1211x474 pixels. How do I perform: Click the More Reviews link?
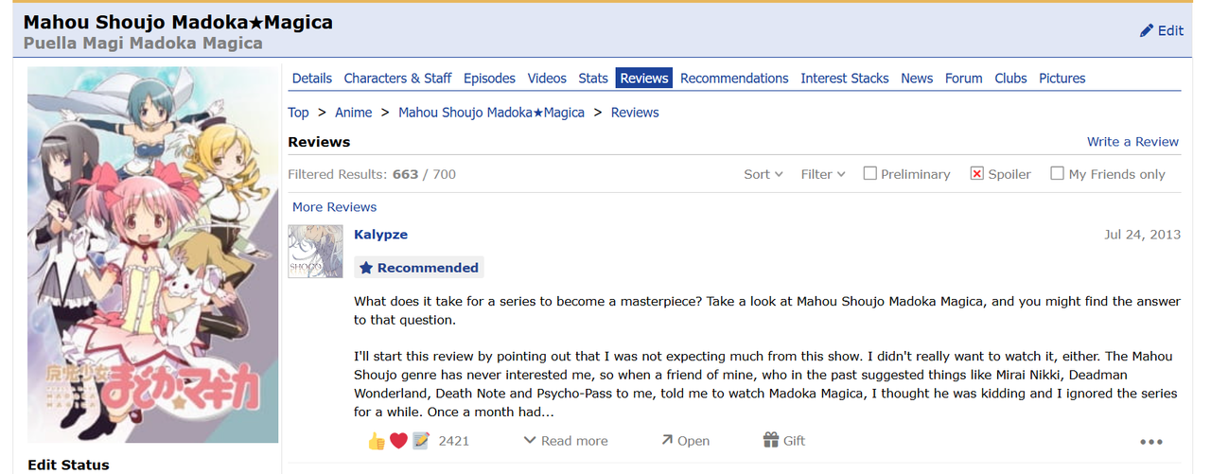(x=334, y=207)
